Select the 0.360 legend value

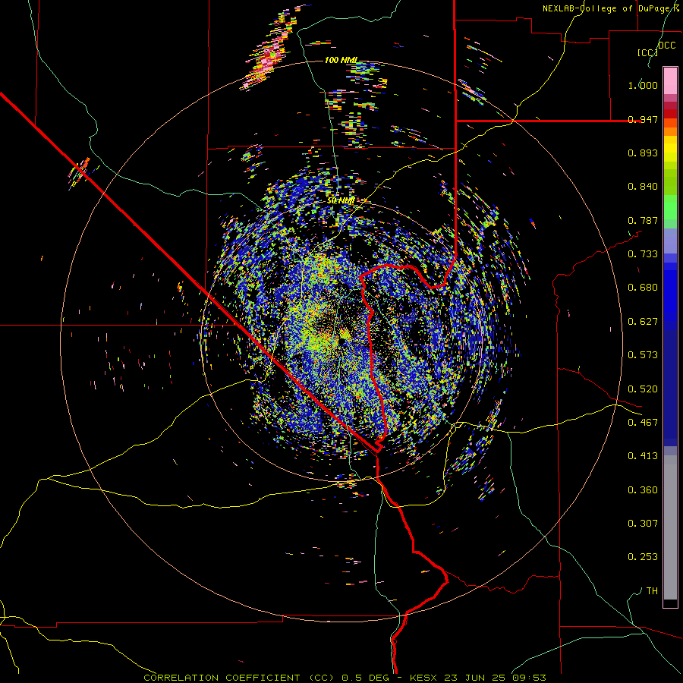pyautogui.click(x=643, y=490)
